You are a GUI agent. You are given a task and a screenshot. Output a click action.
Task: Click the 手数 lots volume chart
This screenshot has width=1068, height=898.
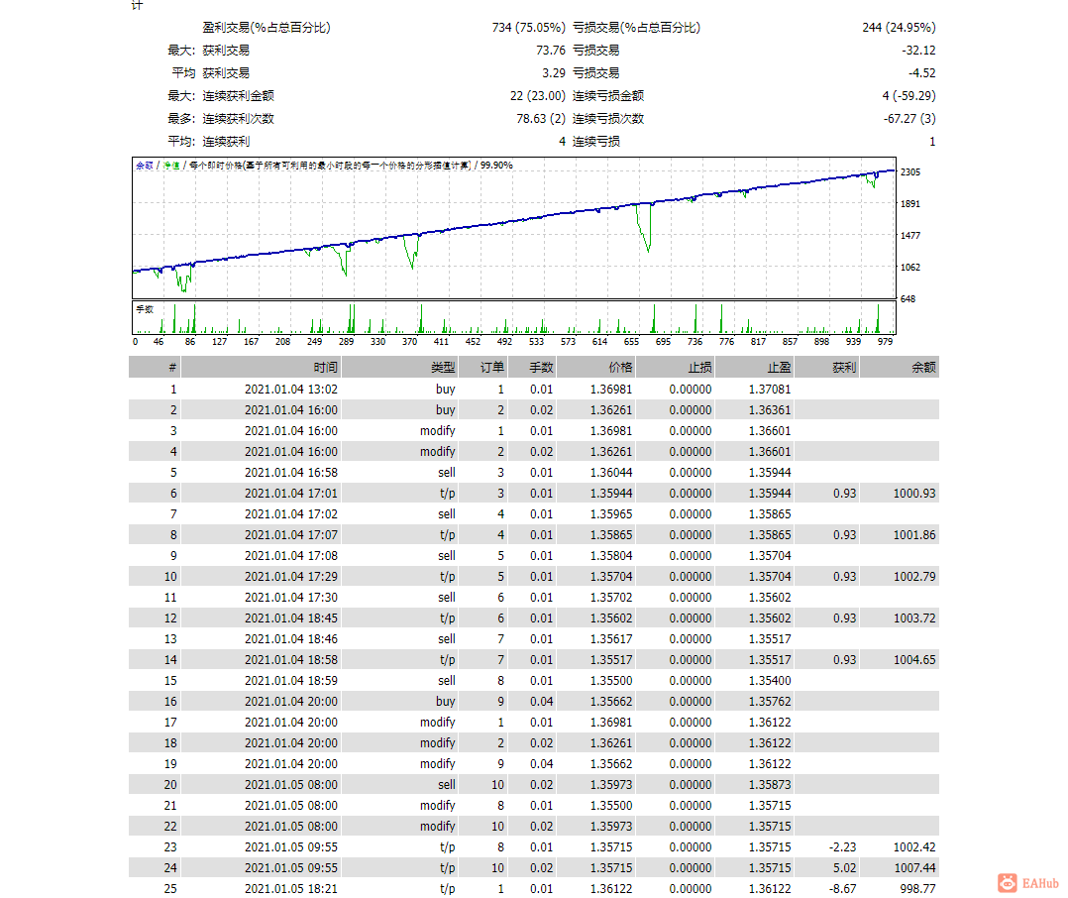coord(513,317)
